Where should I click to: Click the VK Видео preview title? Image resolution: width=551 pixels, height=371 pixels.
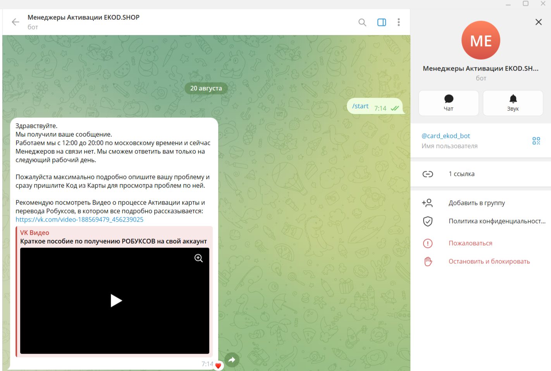click(34, 233)
